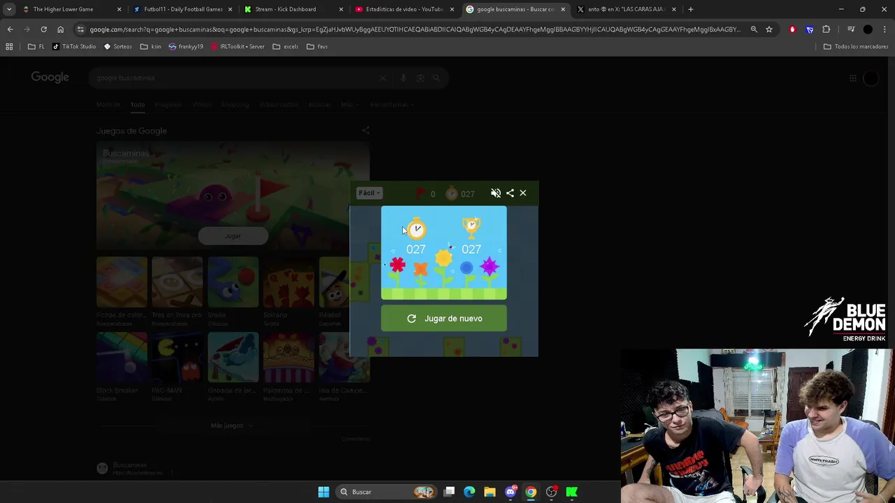This screenshot has width=895, height=503.
Task: Launch Microsoft Edge from taskbar
Action: 469,492
